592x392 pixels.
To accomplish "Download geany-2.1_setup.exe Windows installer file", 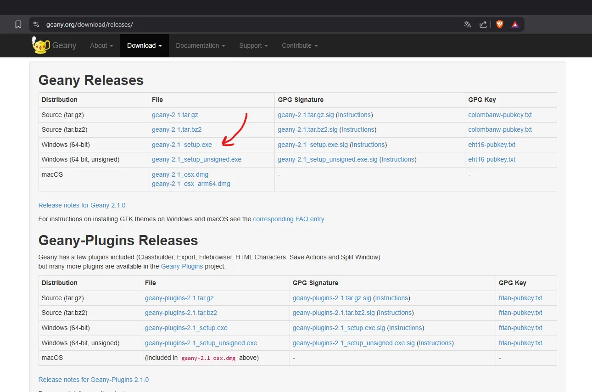I will pyautogui.click(x=182, y=145).
